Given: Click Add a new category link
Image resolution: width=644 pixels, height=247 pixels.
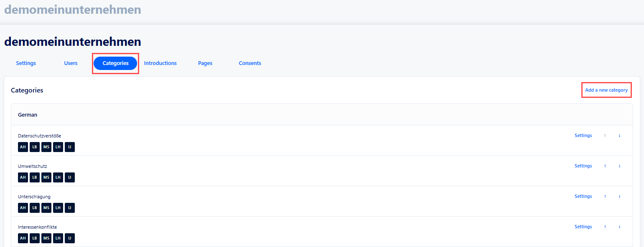Looking at the screenshot, I should 606,90.
